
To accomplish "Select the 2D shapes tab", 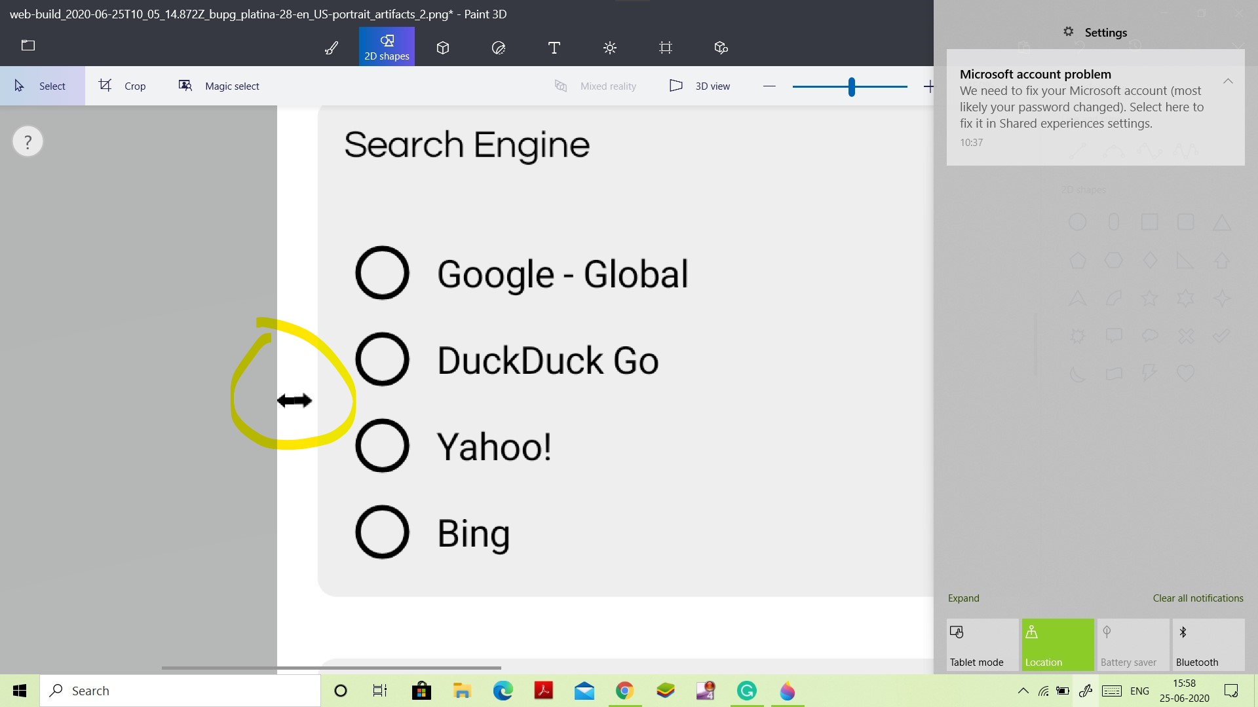I will [x=387, y=47].
